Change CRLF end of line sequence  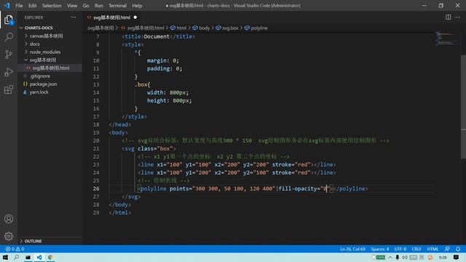[416, 249]
